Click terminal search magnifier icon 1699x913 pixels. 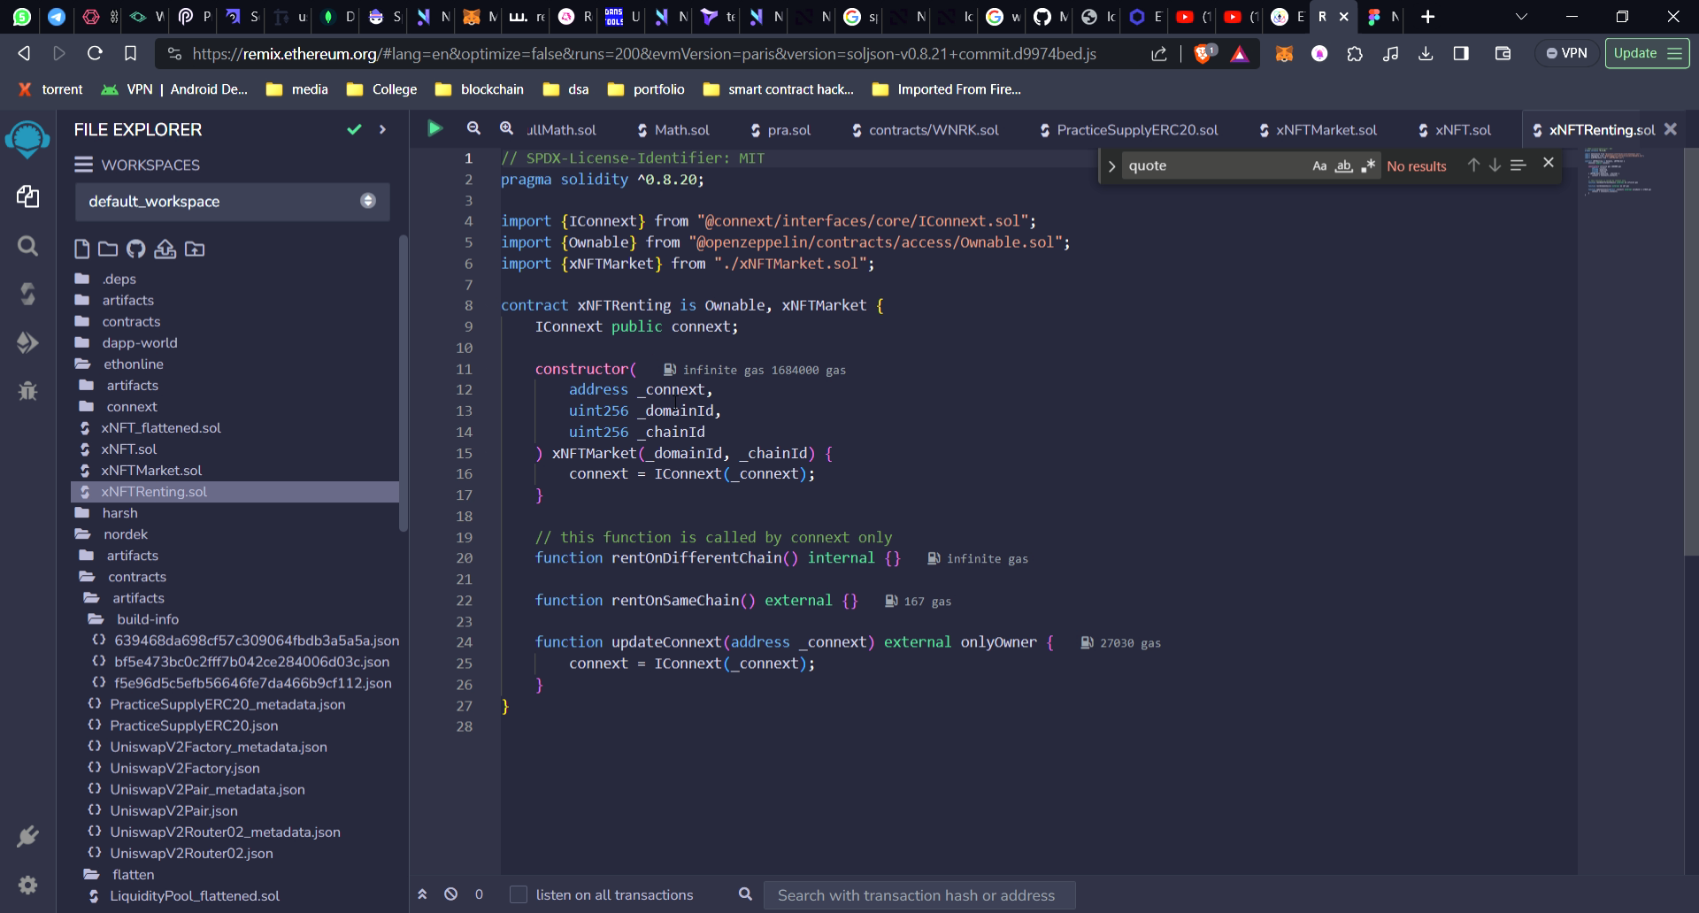[746, 894]
